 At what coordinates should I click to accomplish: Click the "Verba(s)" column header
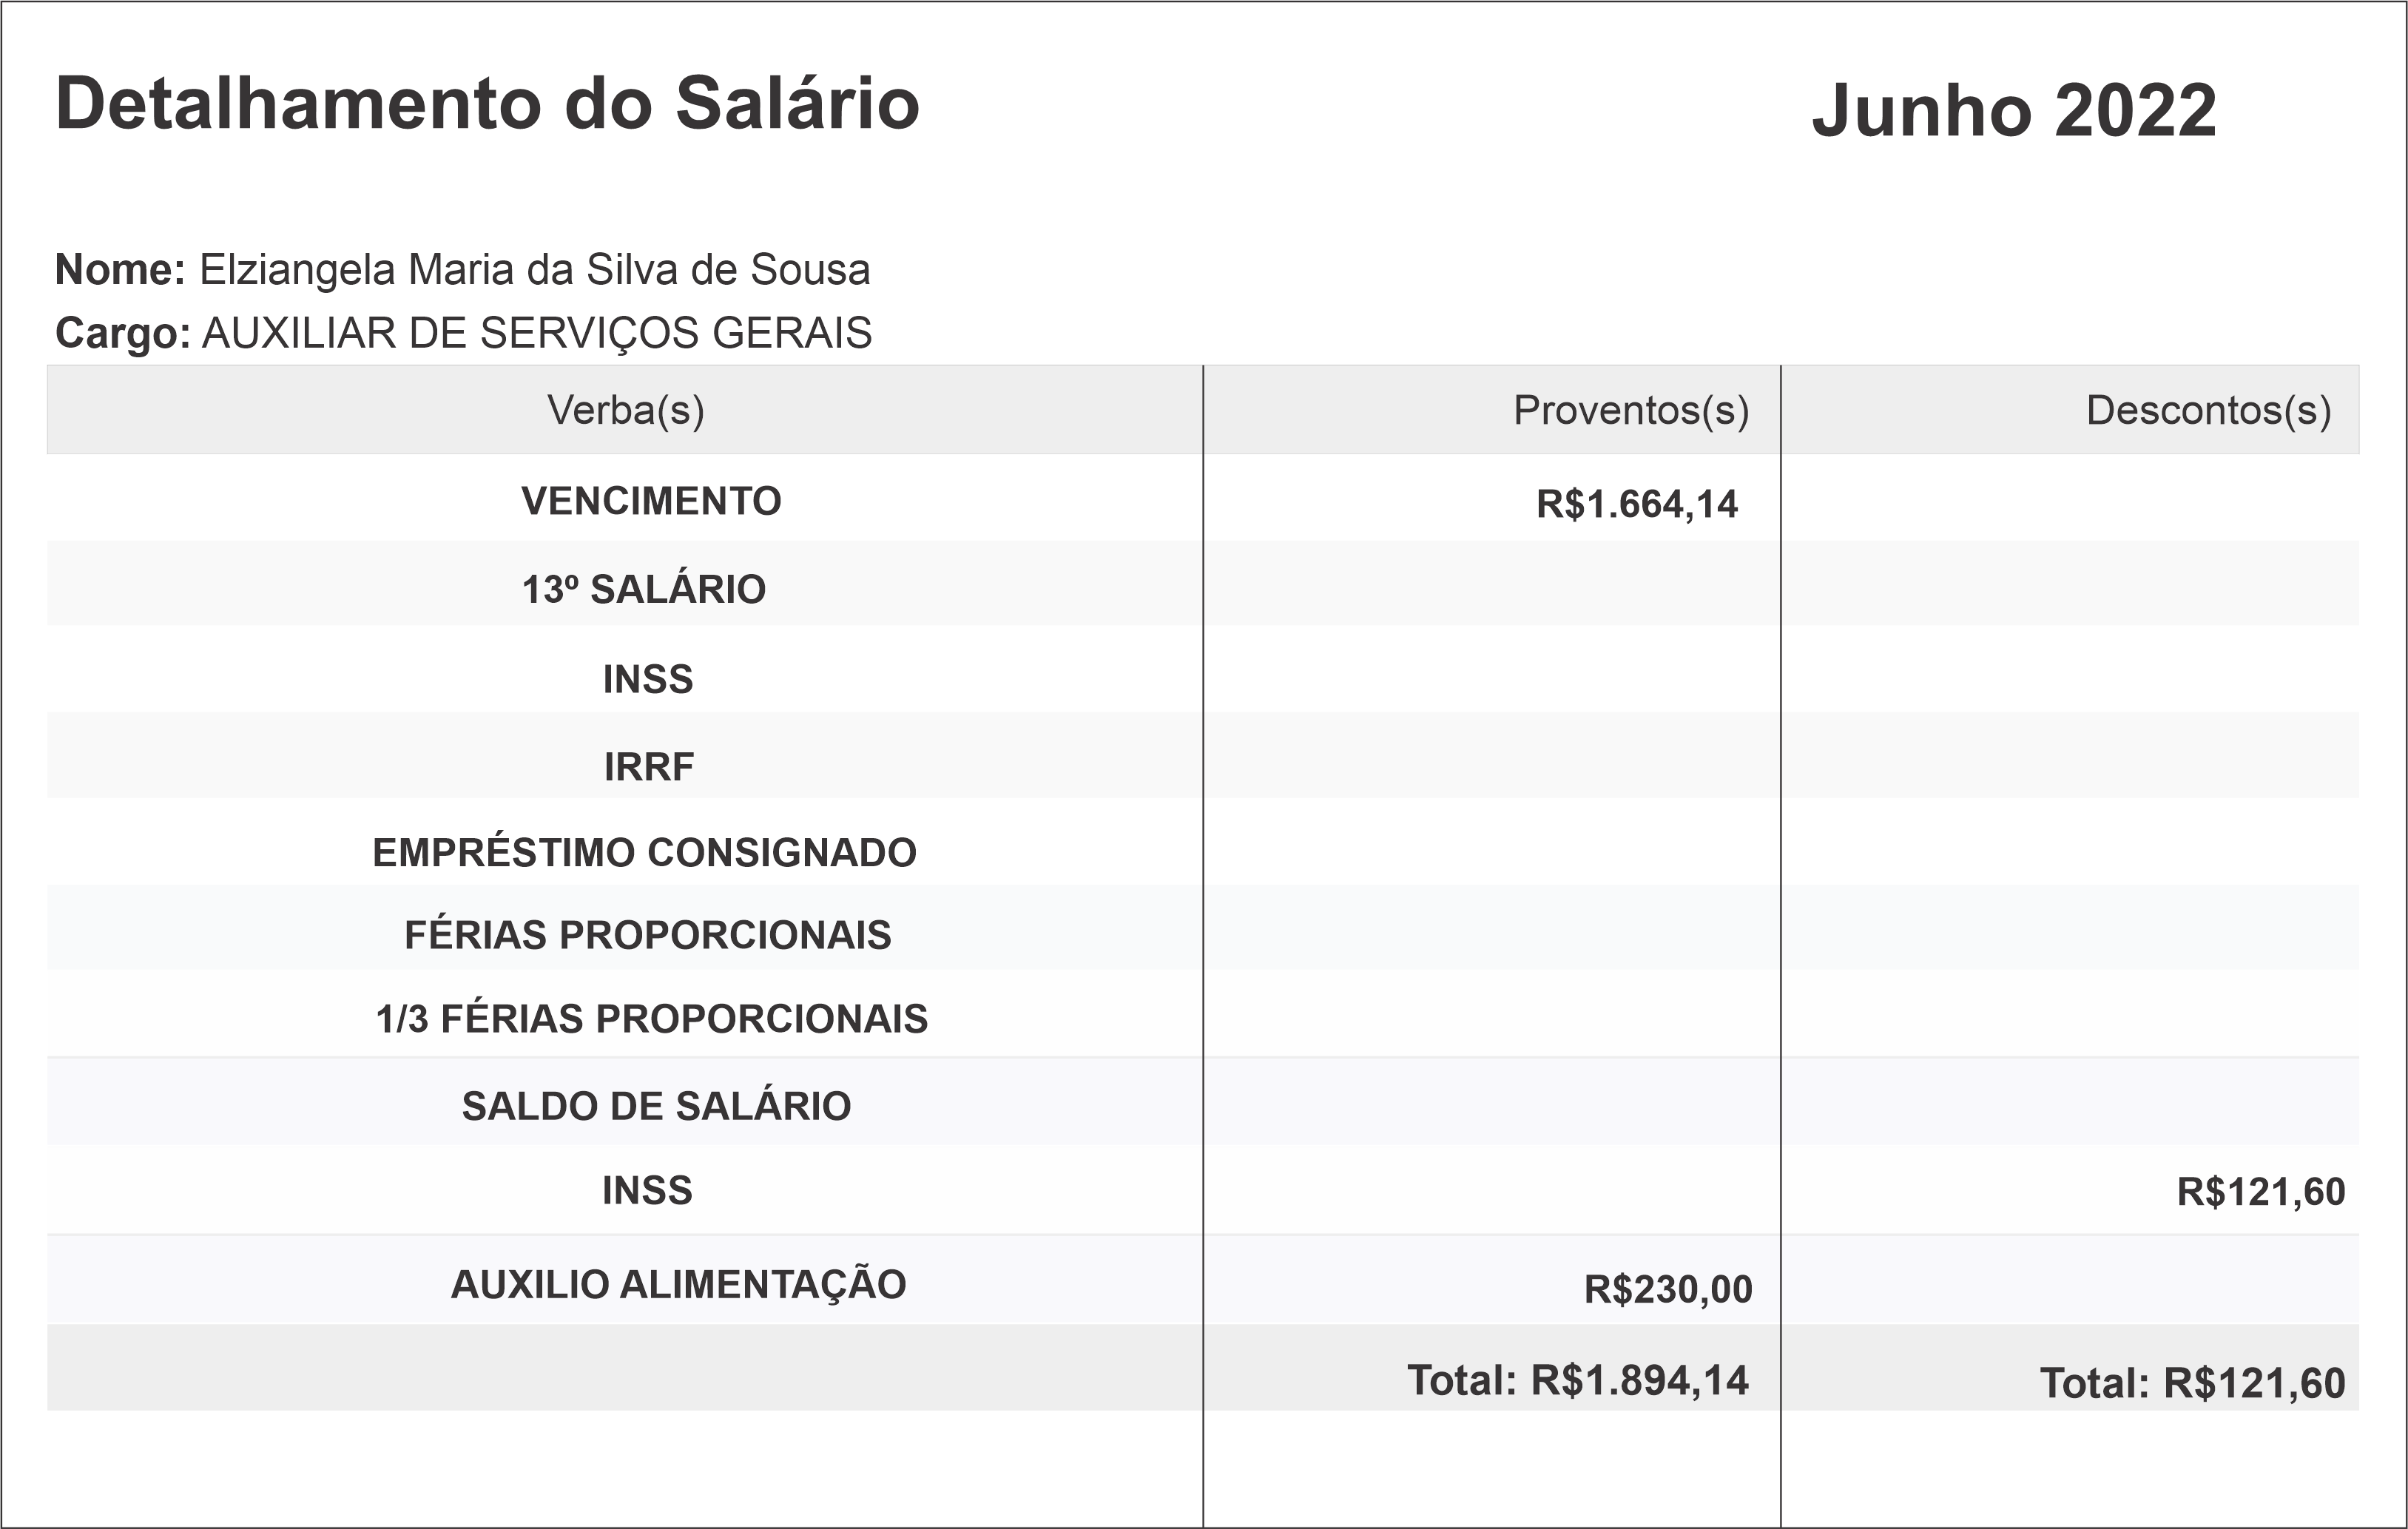625,410
